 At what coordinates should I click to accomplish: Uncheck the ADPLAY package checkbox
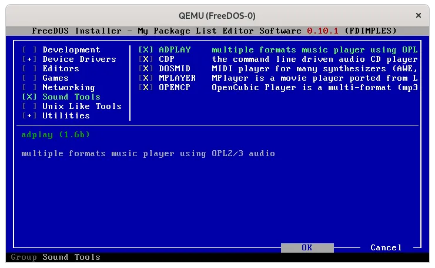pos(145,50)
